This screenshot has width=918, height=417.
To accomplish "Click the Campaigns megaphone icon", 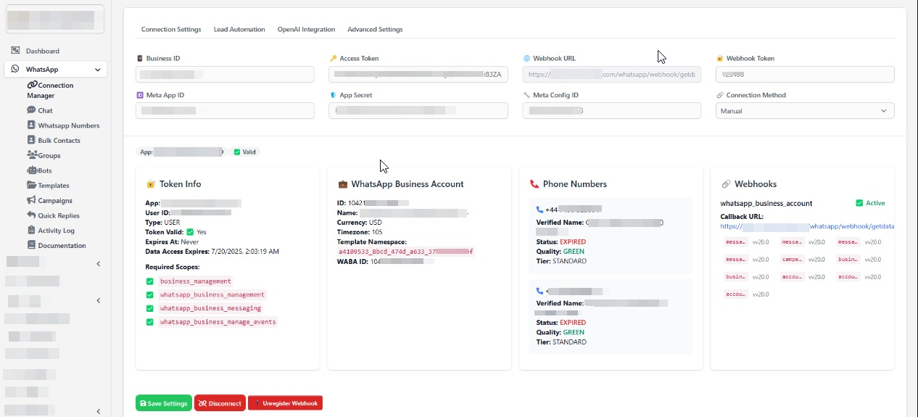I will click(x=31, y=200).
